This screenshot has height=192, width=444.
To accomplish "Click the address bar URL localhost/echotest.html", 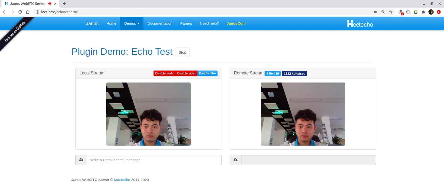I will tap(59, 12).
